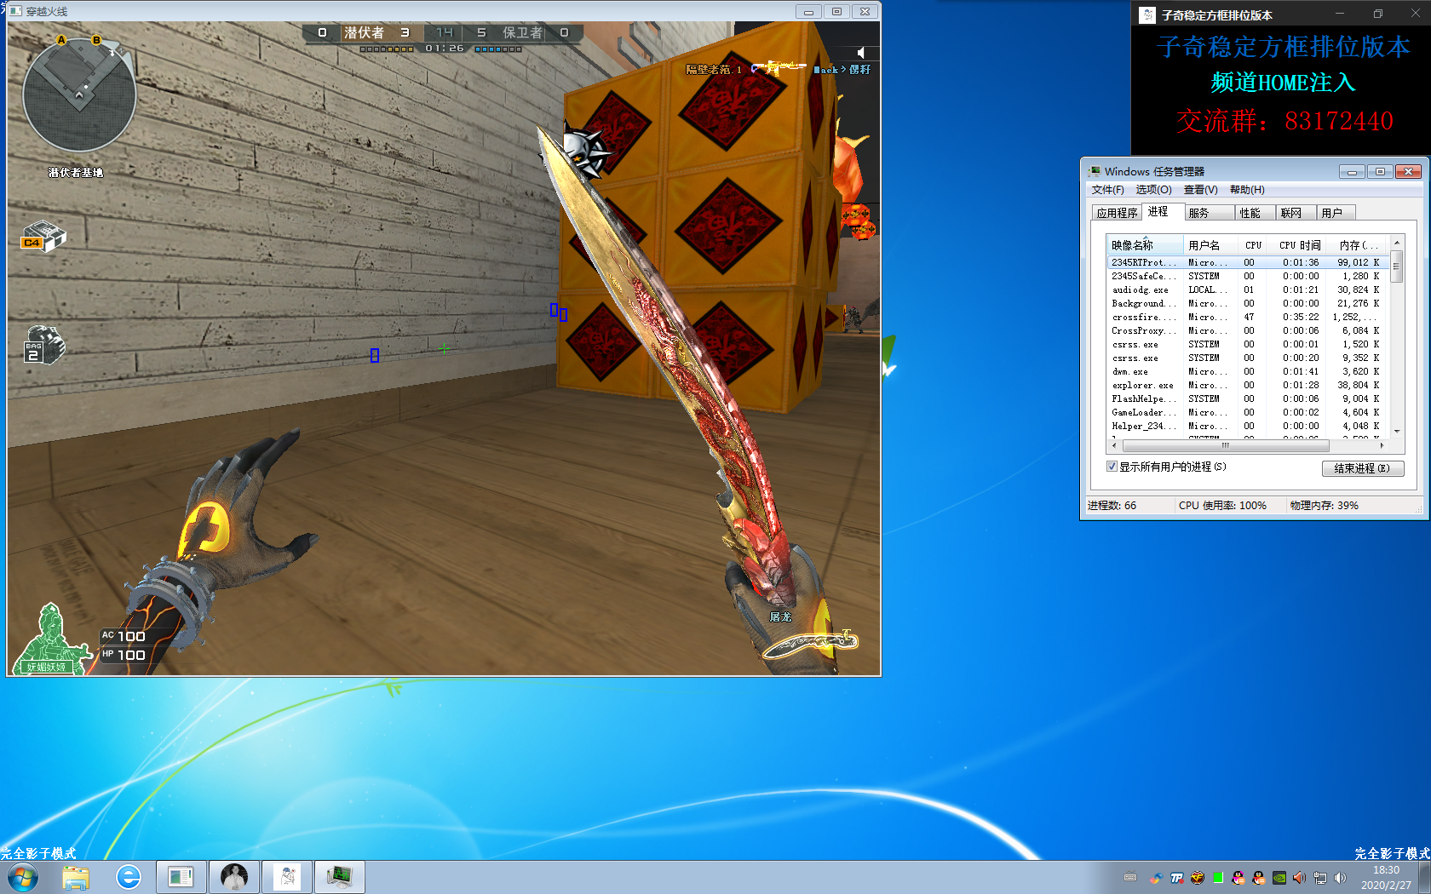The height and width of the screenshot is (894, 1431).
Task: Click the speaker icon in game top-right corner
Action: pyautogui.click(x=860, y=53)
